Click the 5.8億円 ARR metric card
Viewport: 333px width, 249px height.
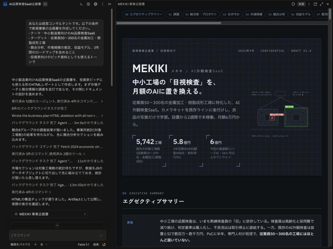tap(186, 151)
